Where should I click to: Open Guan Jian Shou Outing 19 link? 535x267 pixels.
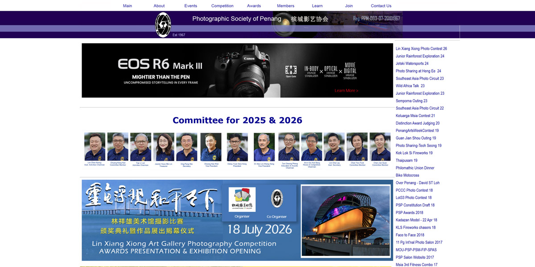[416, 138]
